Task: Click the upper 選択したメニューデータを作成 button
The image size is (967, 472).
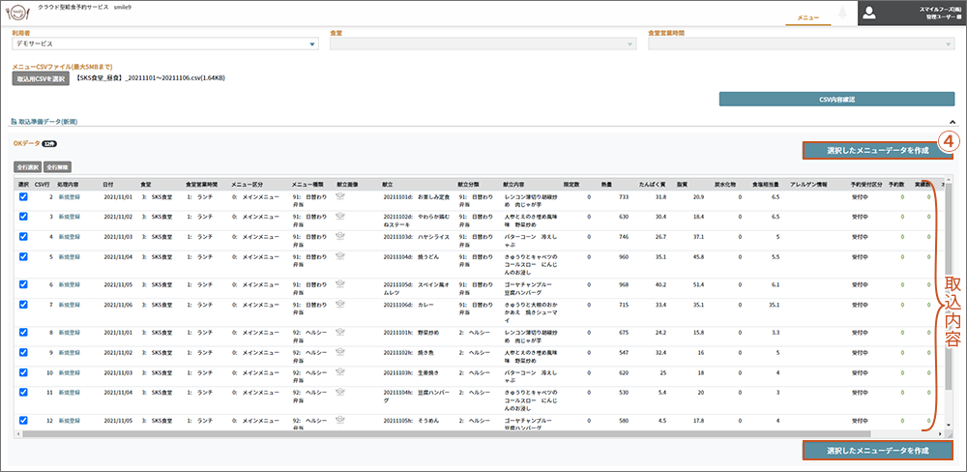Action: pyautogui.click(x=878, y=151)
